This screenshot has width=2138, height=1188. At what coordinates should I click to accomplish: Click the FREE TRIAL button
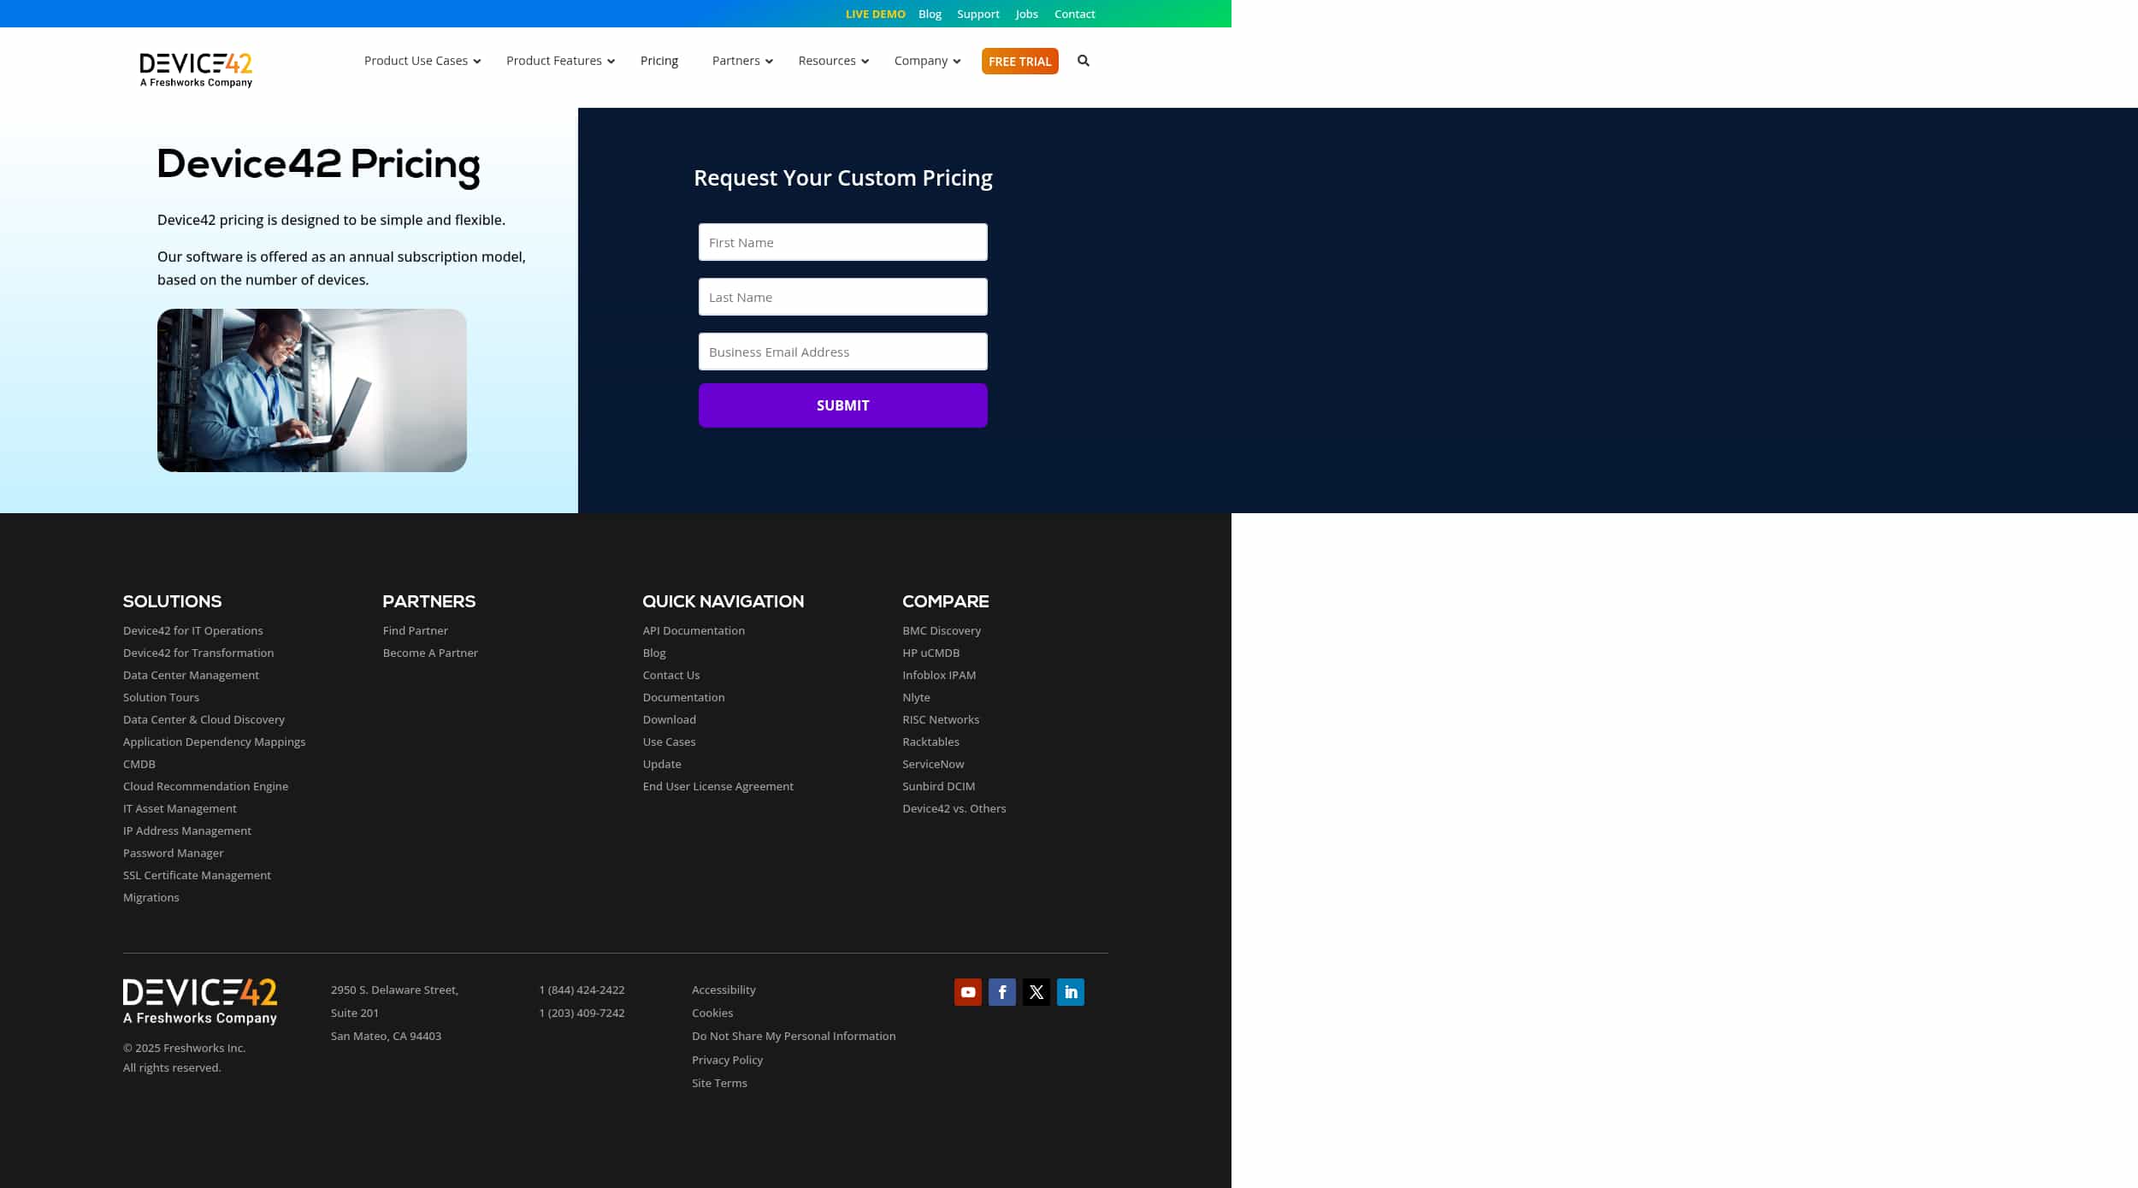1019,61
